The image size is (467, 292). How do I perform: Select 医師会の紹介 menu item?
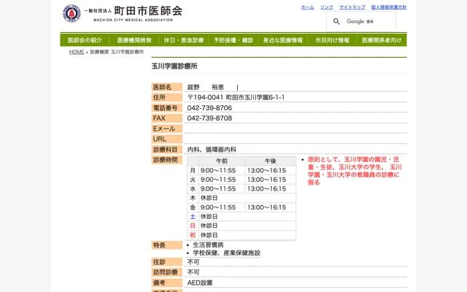[85, 40]
